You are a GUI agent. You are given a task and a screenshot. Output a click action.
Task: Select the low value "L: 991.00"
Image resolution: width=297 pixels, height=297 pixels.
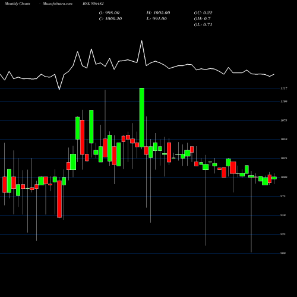(x=156, y=19)
